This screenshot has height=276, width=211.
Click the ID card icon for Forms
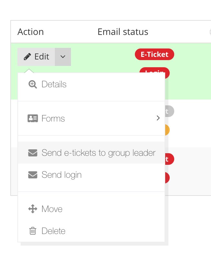(x=33, y=118)
